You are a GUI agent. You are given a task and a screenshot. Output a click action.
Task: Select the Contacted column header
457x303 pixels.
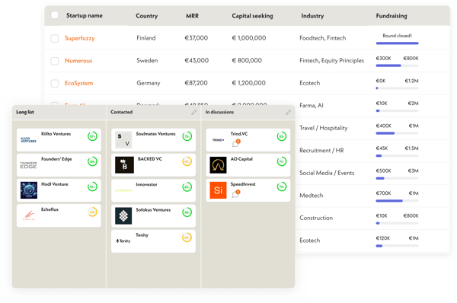(122, 112)
